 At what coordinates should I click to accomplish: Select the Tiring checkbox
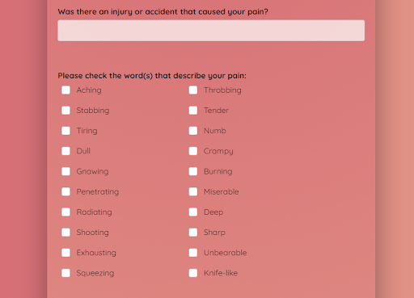[65, 131]
